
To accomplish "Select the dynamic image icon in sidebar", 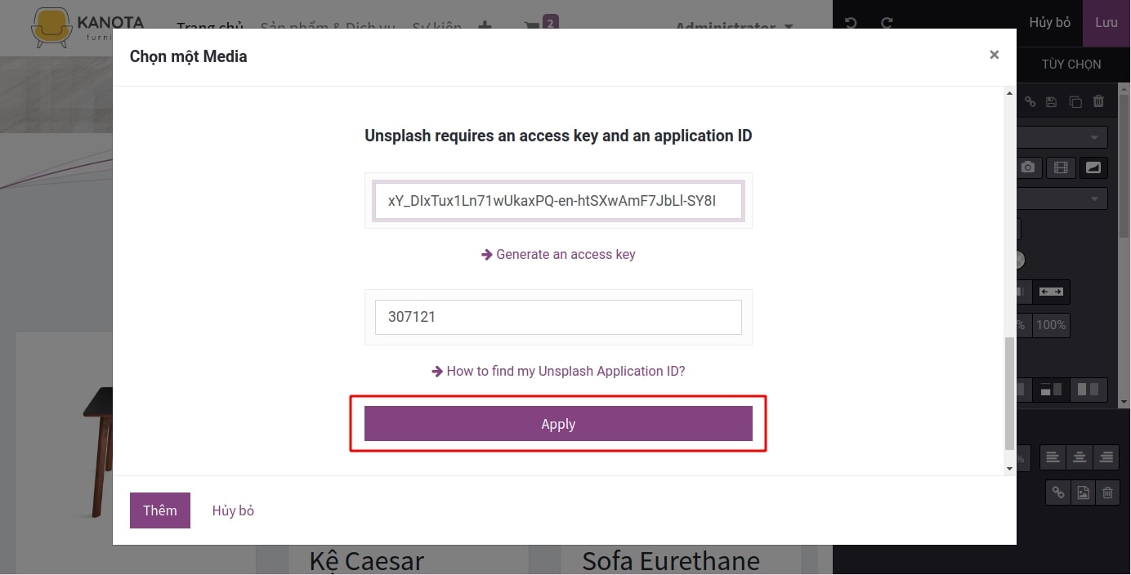I will point(1093,167).
